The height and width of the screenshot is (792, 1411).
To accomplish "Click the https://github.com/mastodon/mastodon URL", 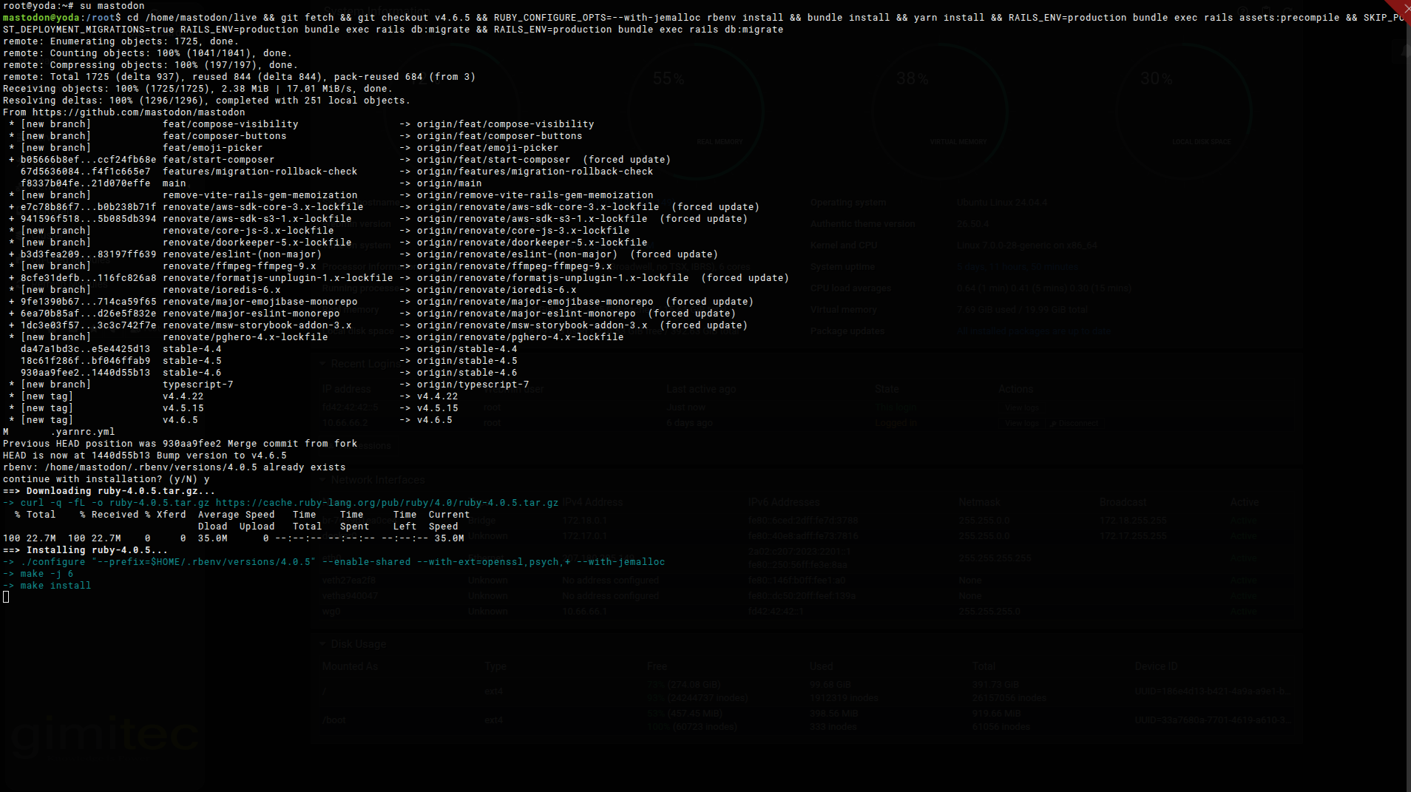I will (139, 112).
